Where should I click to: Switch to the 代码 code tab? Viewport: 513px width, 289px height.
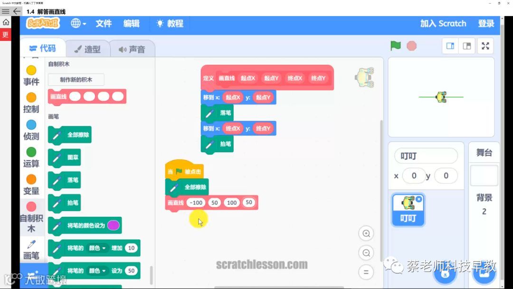tap(43, 48)
